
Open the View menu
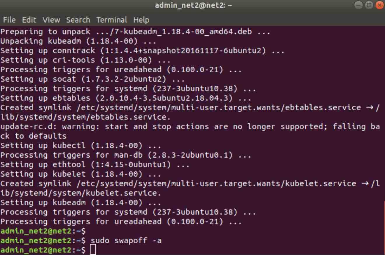tap(51, 20)
